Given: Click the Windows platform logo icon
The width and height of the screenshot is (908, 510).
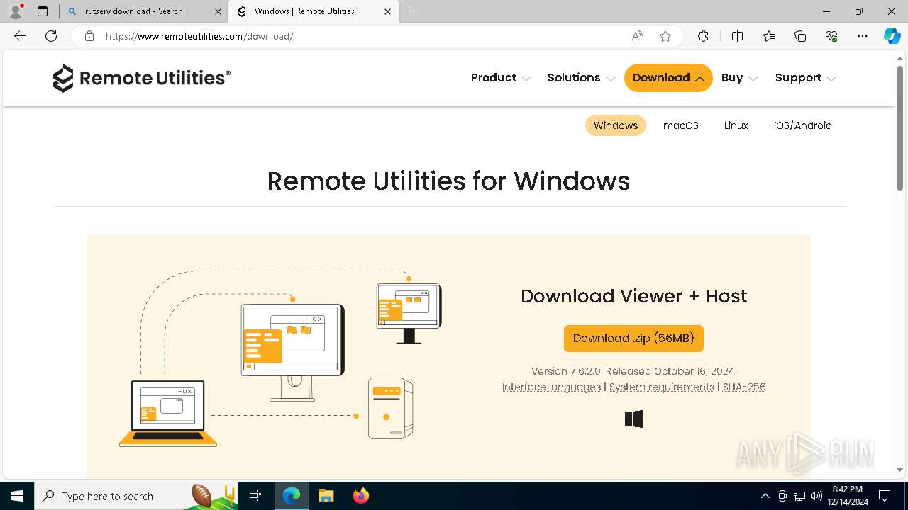Looking at the screenshot, I should [633, 419].
